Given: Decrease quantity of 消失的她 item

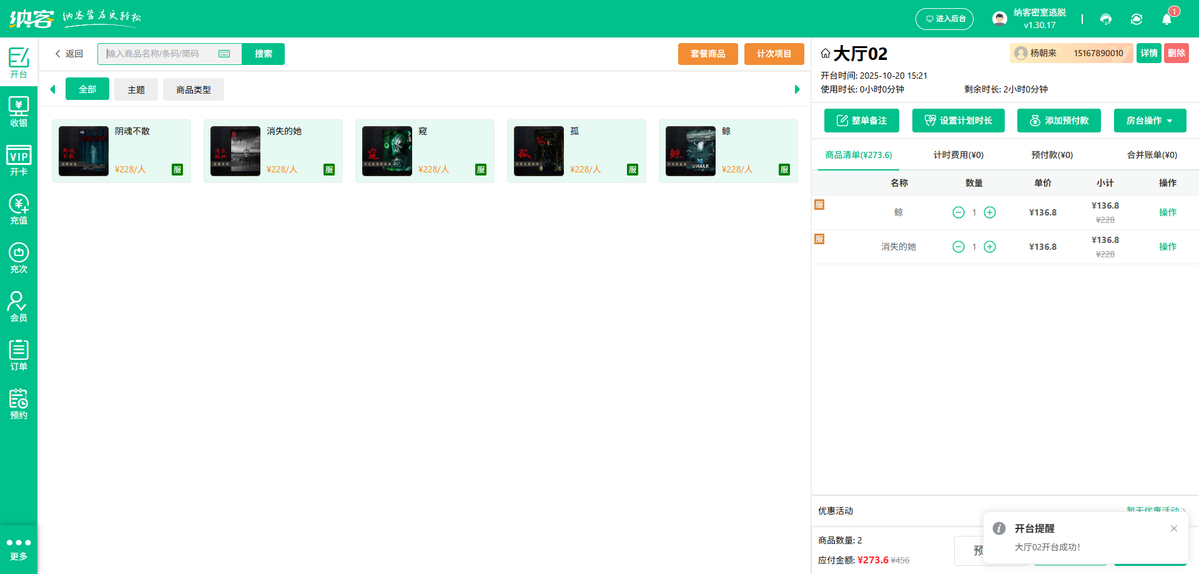Looking at the screenshot, I should tap(959, 247).
